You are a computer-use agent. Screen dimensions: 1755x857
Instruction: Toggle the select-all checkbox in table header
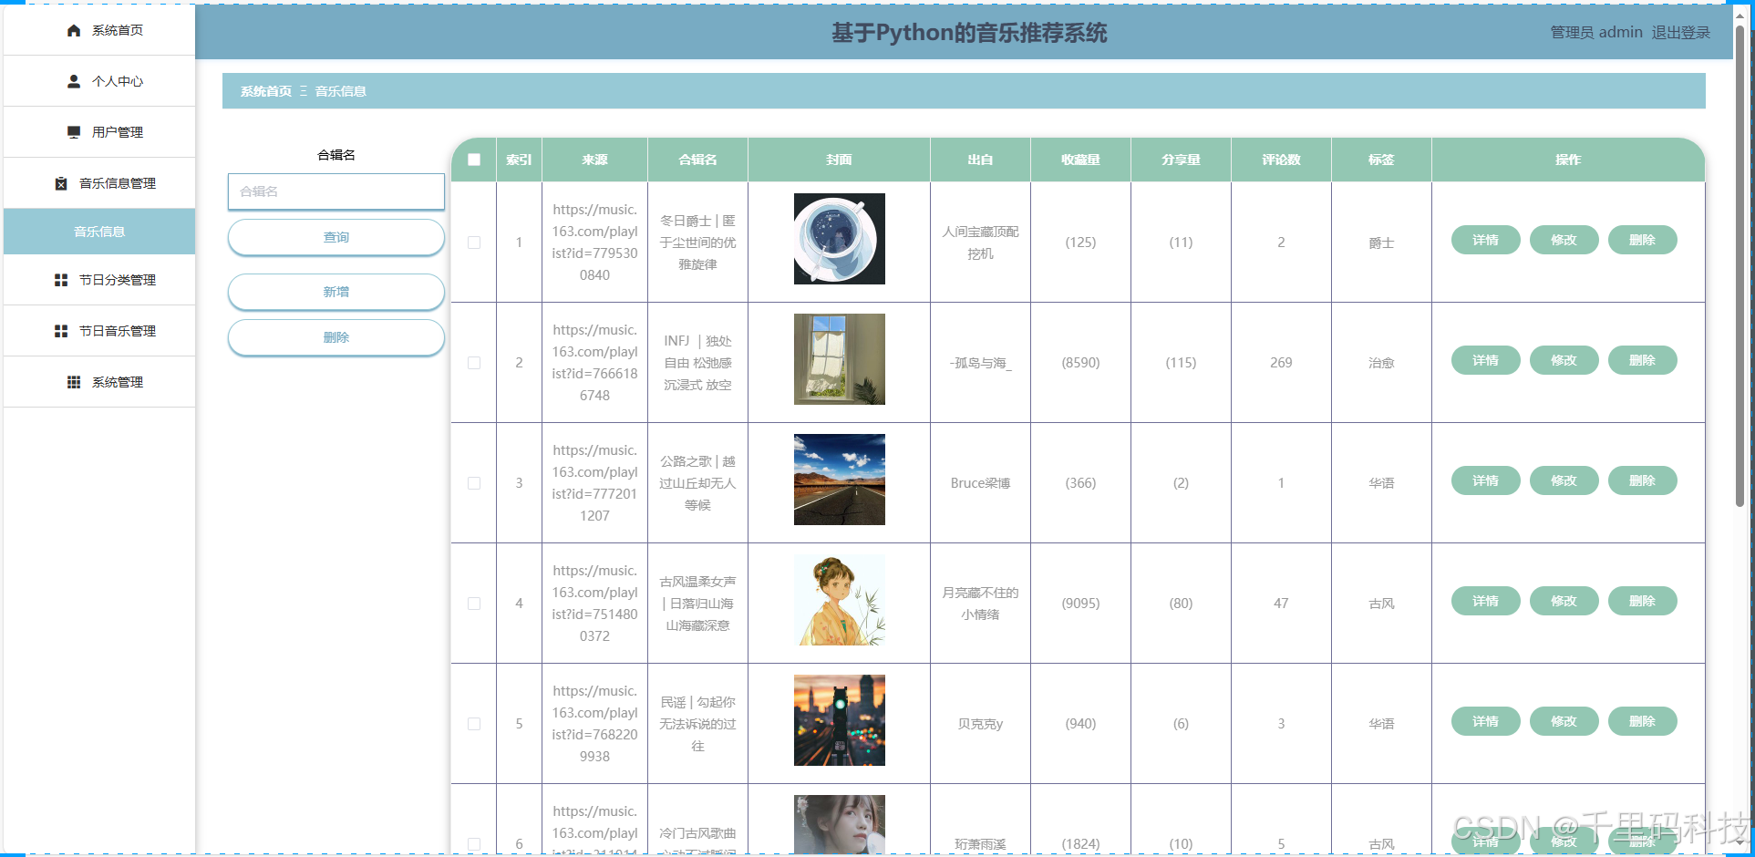point(474,160)
